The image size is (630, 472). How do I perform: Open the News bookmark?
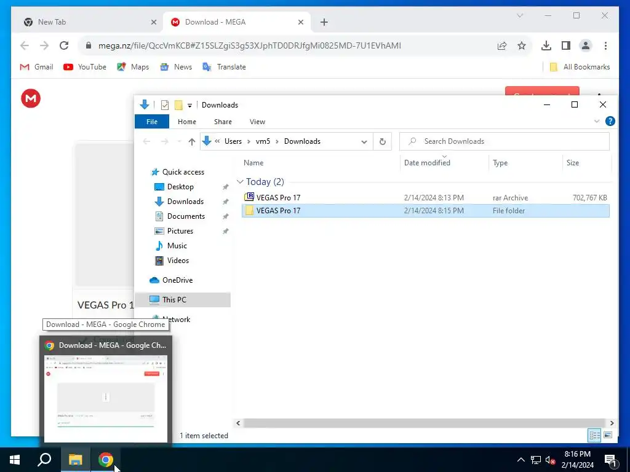[176, 67]
